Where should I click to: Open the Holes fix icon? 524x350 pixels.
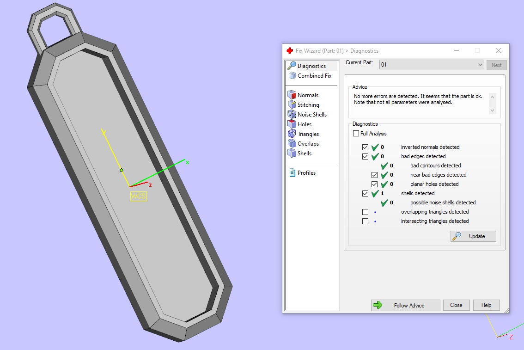292,124
